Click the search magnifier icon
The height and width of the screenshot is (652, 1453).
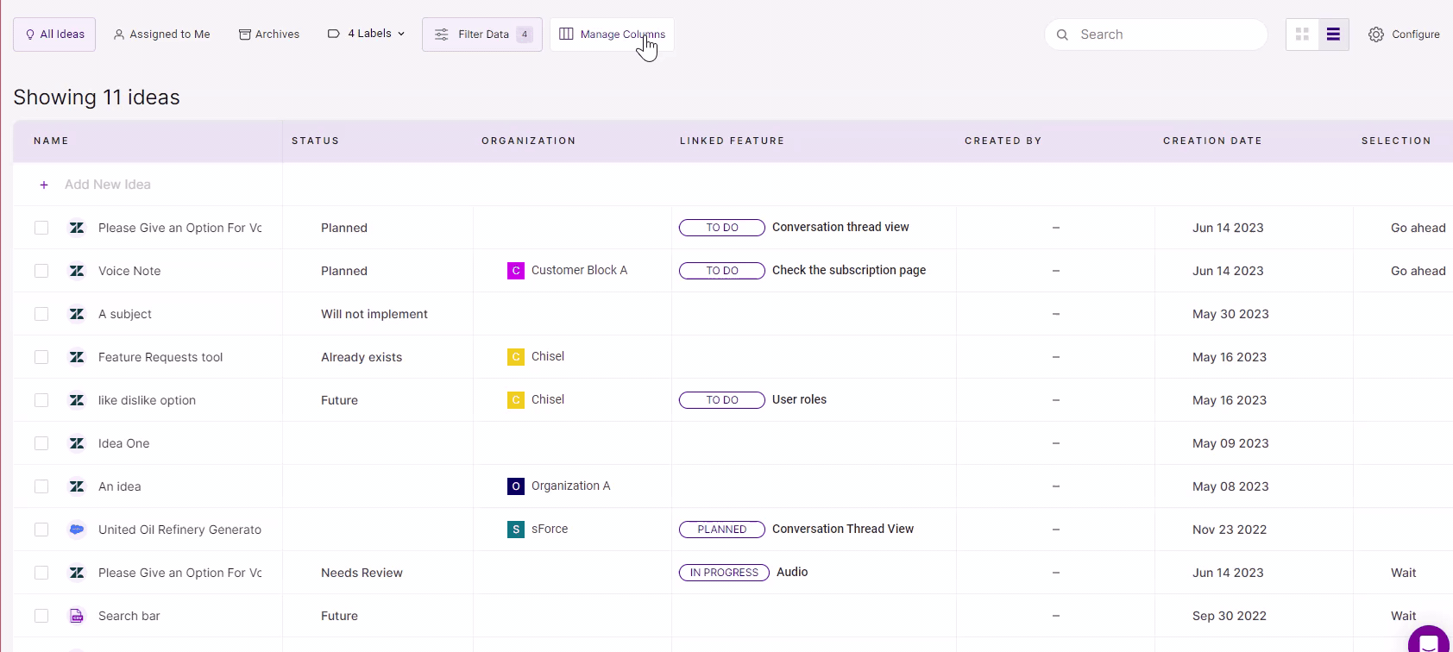click(1062, 34)
